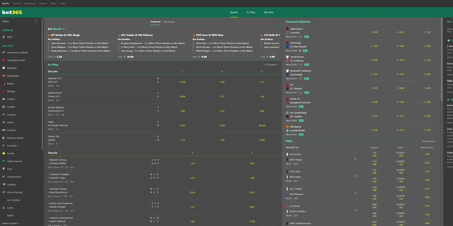
Task: Select the Australian Rules icon
Action: (x=4, y=60)
